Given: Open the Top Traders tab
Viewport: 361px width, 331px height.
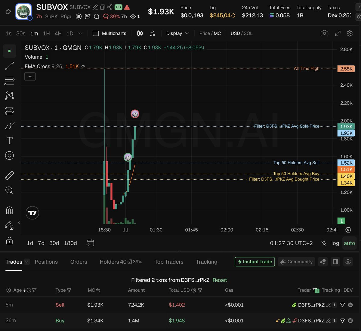Looking at the screenshot, I should click(169, 262).
